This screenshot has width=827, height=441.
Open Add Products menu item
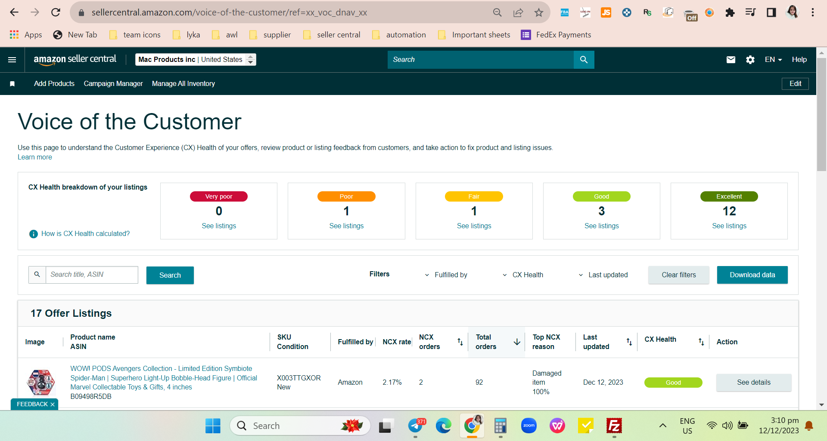coord(54,84)
